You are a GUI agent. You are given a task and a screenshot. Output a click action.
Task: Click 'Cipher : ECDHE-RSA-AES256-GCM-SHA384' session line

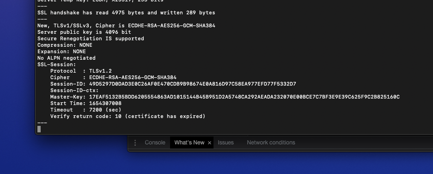pyautogui.click(x=113, y=77)
